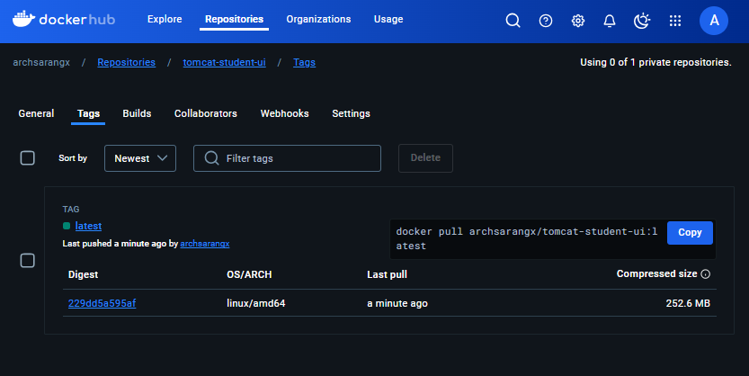Open the latest tag link
749x376 pixels.
[88, 226]
